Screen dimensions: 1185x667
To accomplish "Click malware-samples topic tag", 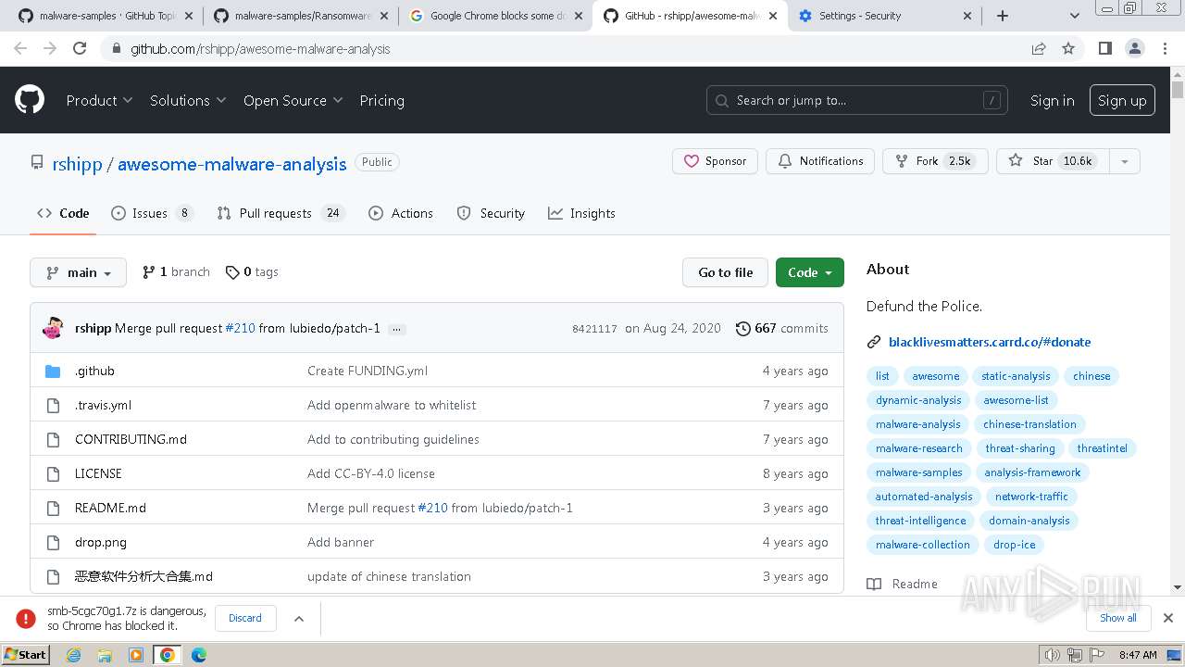I will (x=918, y=472).
